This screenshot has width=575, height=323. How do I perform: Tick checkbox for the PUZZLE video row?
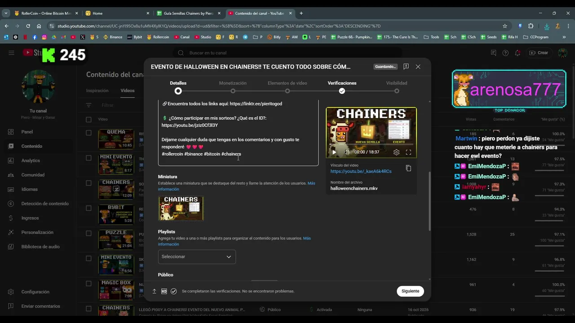(x=88, y=233)
